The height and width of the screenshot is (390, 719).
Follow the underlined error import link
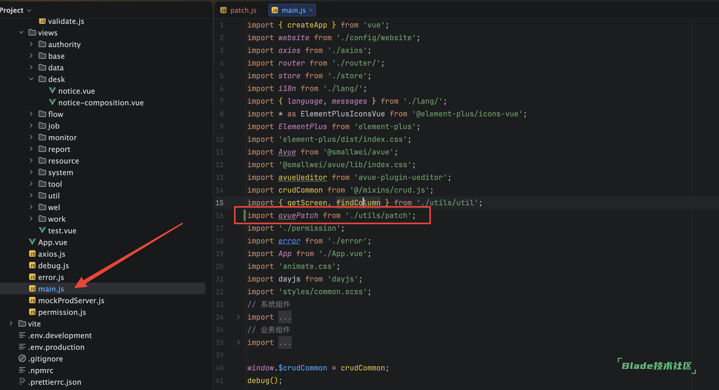289,241
